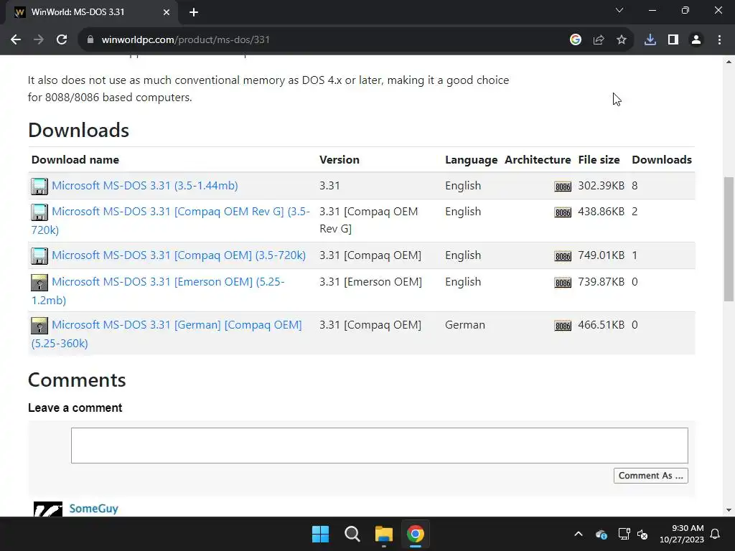Open the Chrome profile icon

point(696,40)
